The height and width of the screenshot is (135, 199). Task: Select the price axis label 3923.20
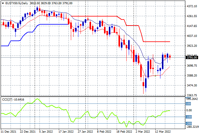[x=192, y=46]
